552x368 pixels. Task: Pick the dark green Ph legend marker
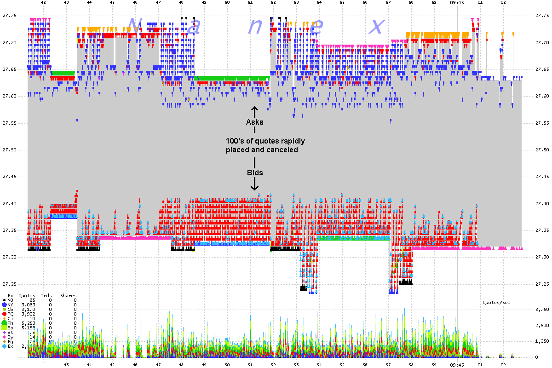(x=4, y=323)
